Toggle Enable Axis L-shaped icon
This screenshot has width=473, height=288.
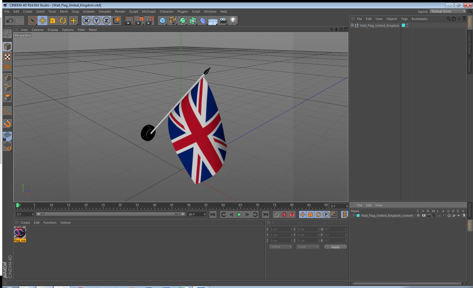coord(8,111)
